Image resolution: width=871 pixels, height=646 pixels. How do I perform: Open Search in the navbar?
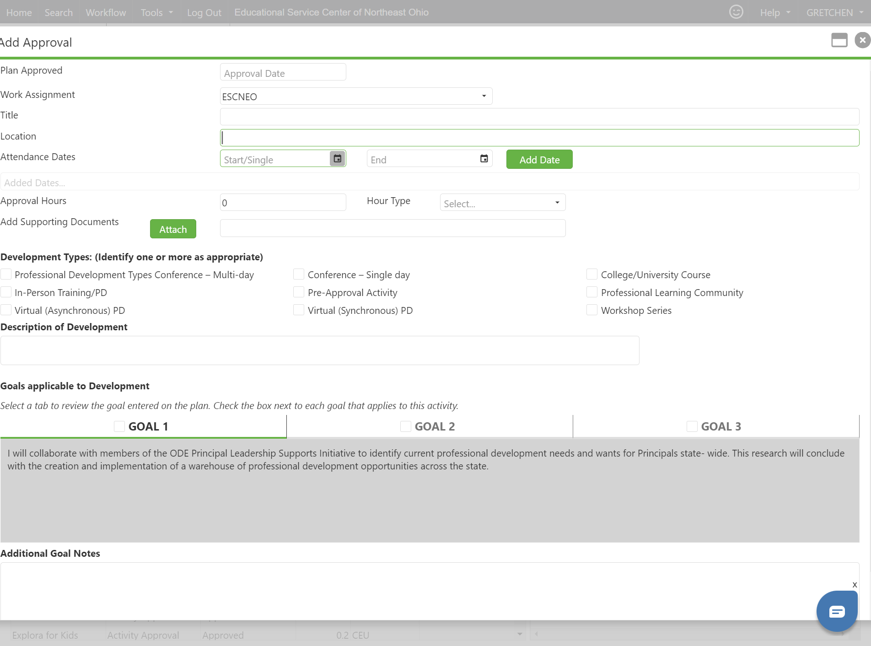pyautogui.click(x=59, y=12)
